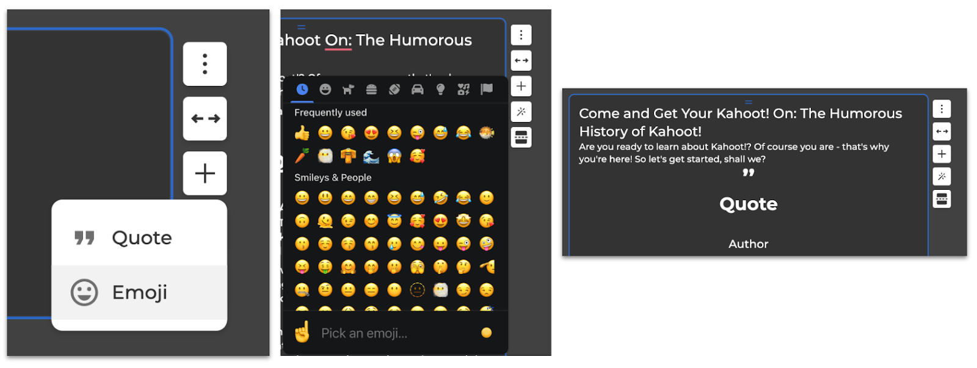Click layout button beside the emoji picker
This screenshot has height=368, width=977.
point(521,137)
